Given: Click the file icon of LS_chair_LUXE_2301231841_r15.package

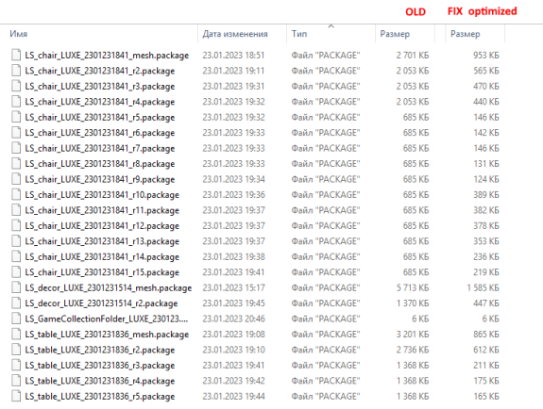Looking at the screenshot, I should pos(16,272).
